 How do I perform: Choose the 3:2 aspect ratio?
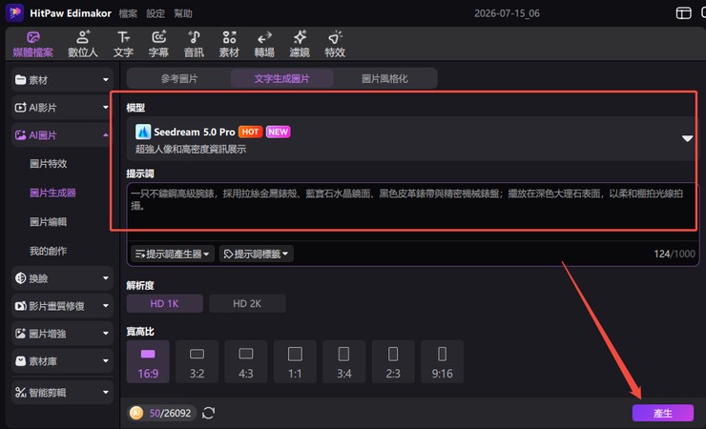[197, 361]
